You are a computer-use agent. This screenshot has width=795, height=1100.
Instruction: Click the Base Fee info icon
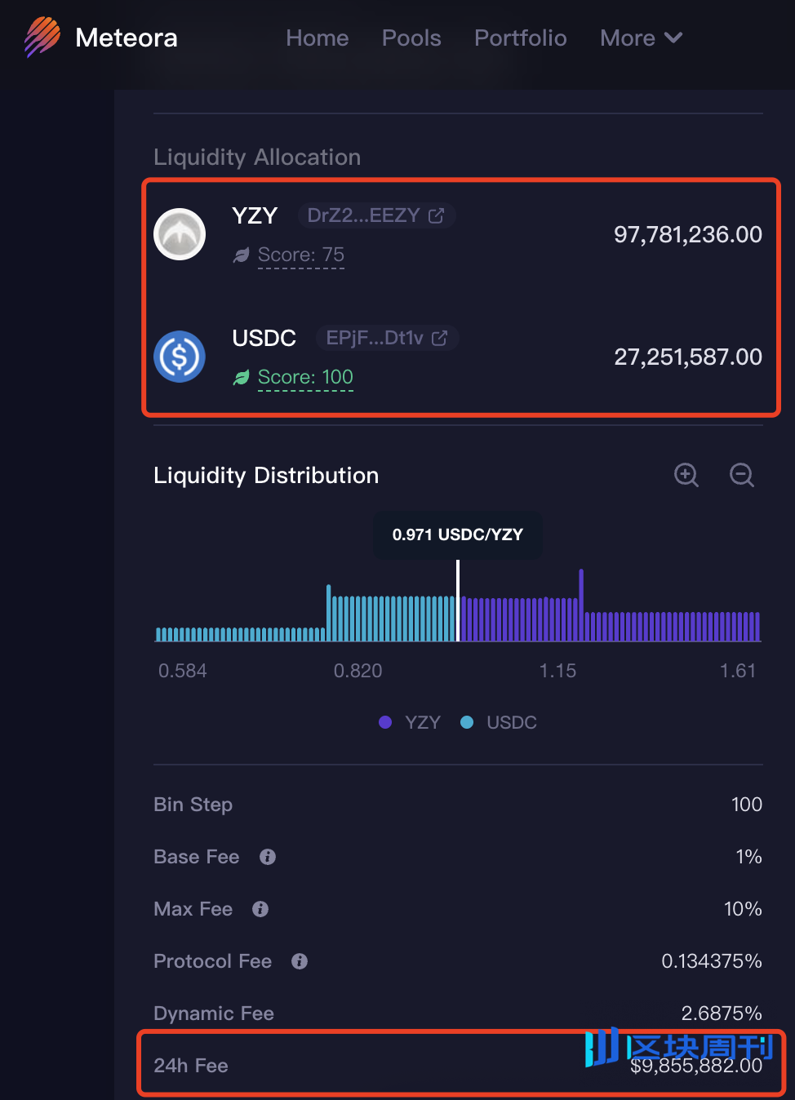[268, 857]
